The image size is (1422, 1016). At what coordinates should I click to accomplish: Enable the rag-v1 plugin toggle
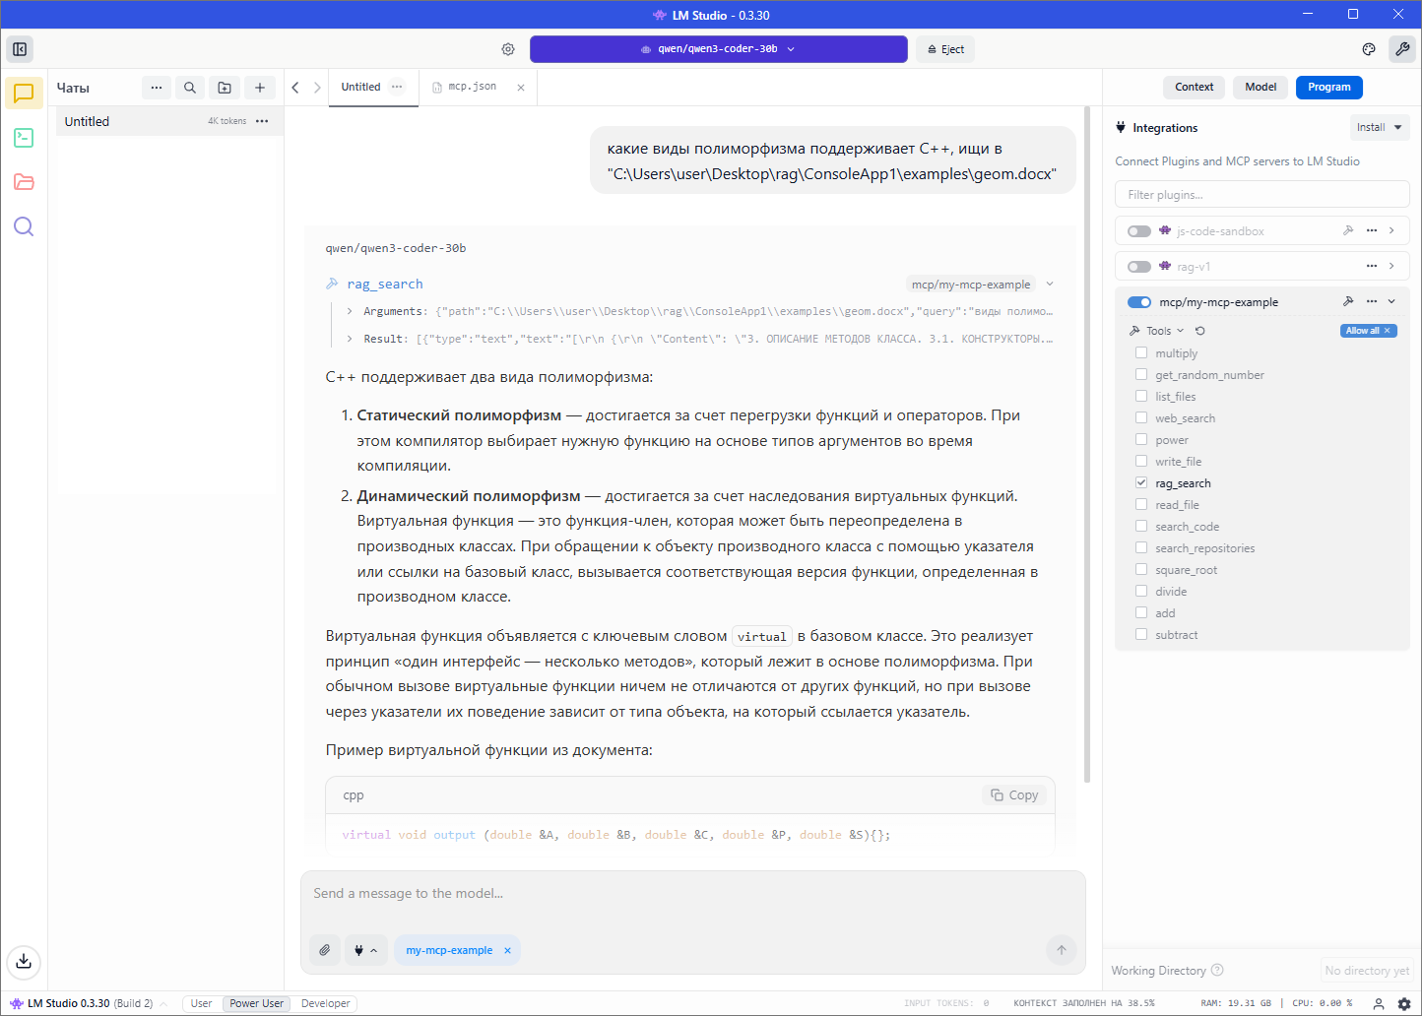coord(1138,266)
